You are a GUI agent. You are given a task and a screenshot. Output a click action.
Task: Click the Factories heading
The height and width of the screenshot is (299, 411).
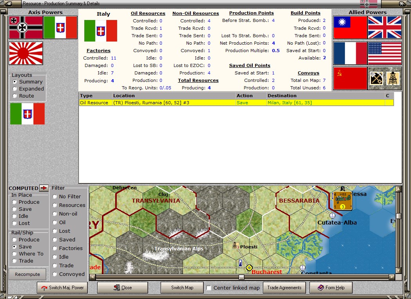click(x=99, y=51)
